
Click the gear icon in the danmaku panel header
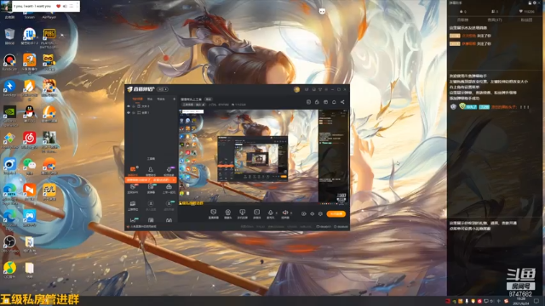pos(535,3)
